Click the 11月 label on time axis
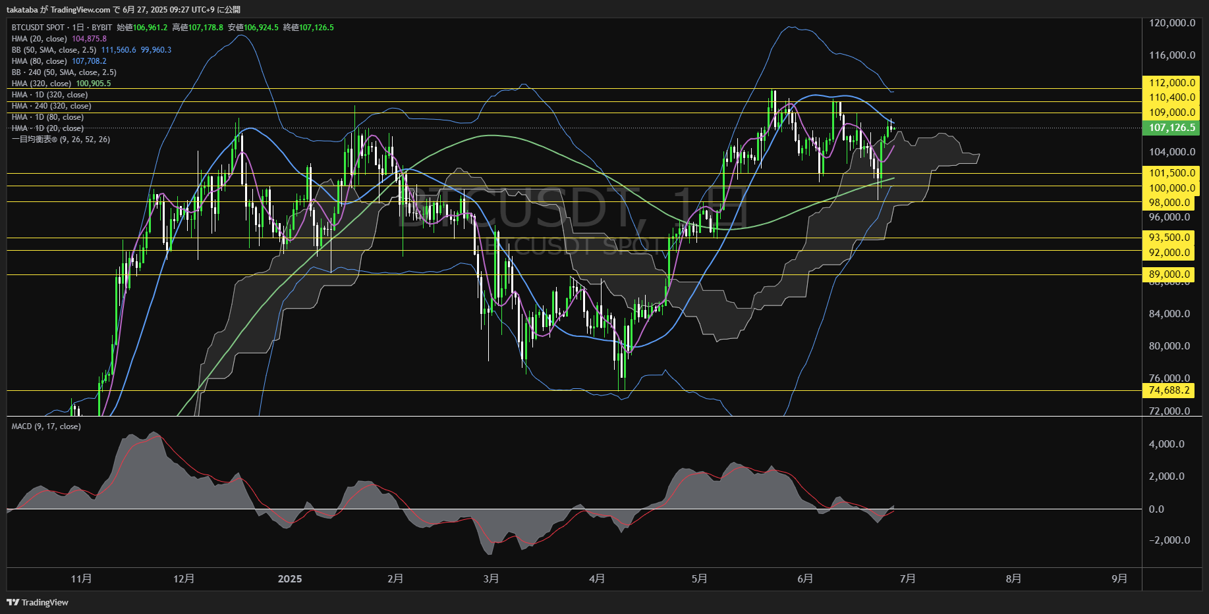The width and height of the screenshot is (1209, 614). click(x=81, y=578)
